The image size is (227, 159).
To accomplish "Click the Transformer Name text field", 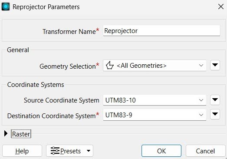I will point(161,30).
